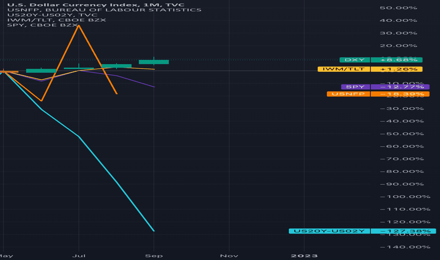
Task: Select the IWM/TLT, CBOE BZX legend entry
Action: (x=56, y=20)
